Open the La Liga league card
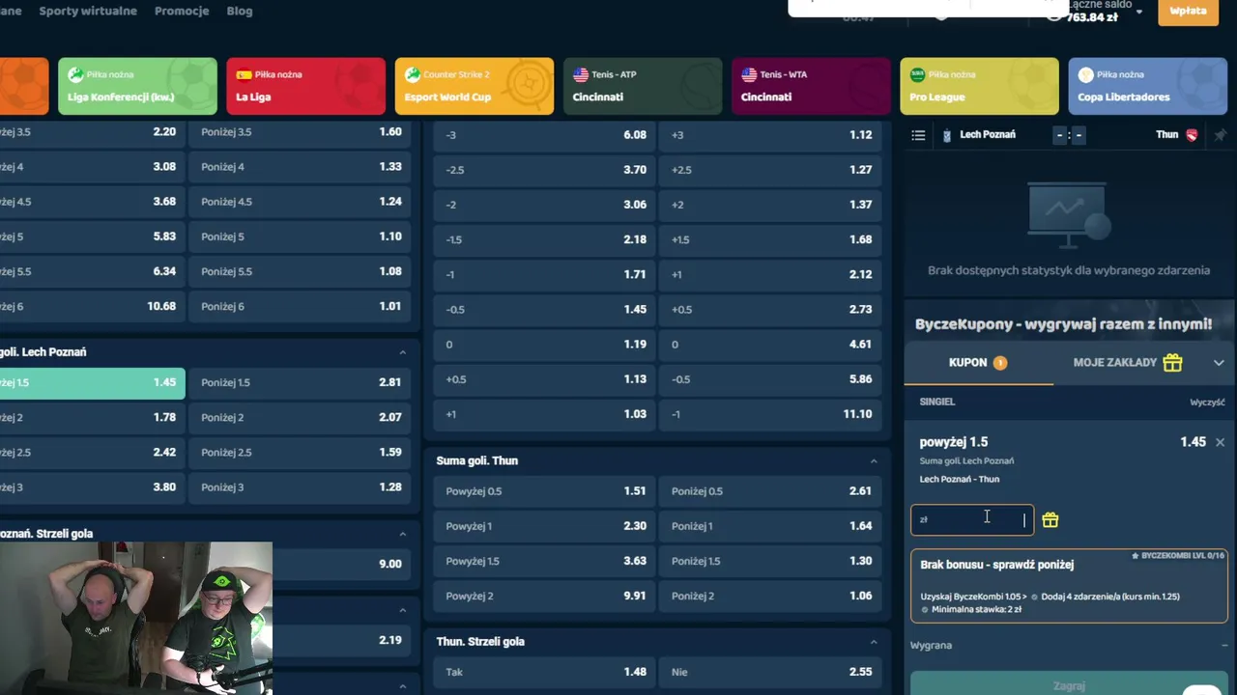Viewport: 1237px width, 695px height. (x=305, y=86)
